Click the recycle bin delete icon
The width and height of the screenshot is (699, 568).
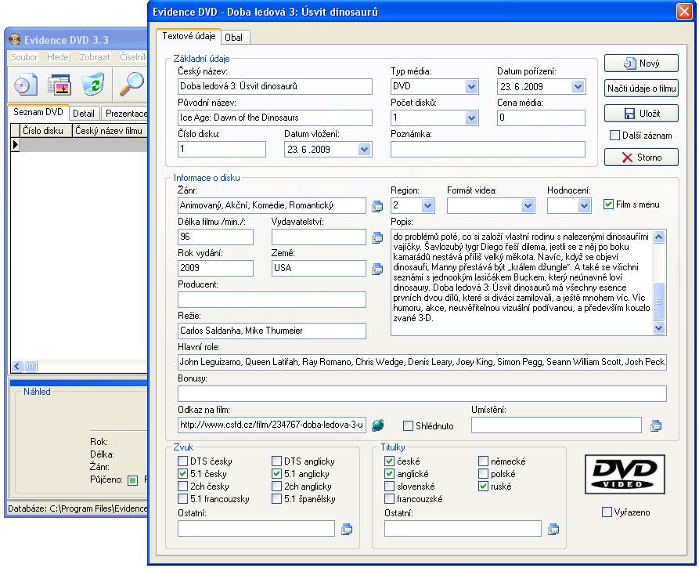tap(93, 85)
